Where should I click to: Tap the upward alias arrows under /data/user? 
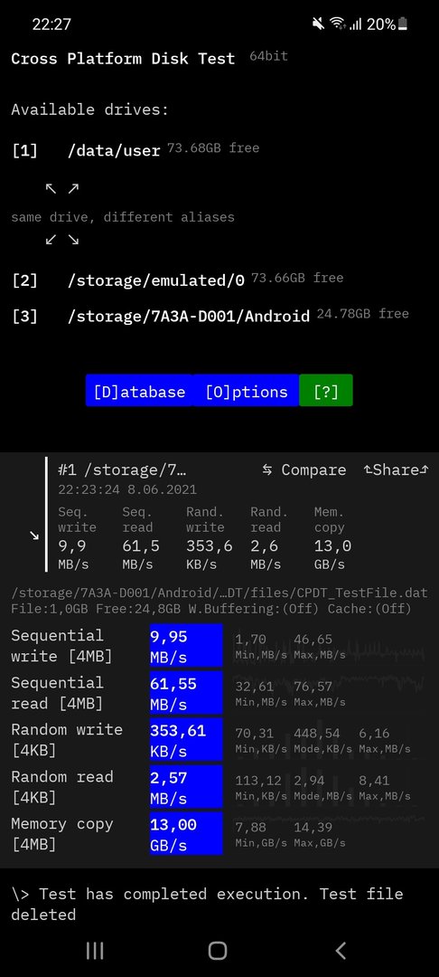(62, 188)
